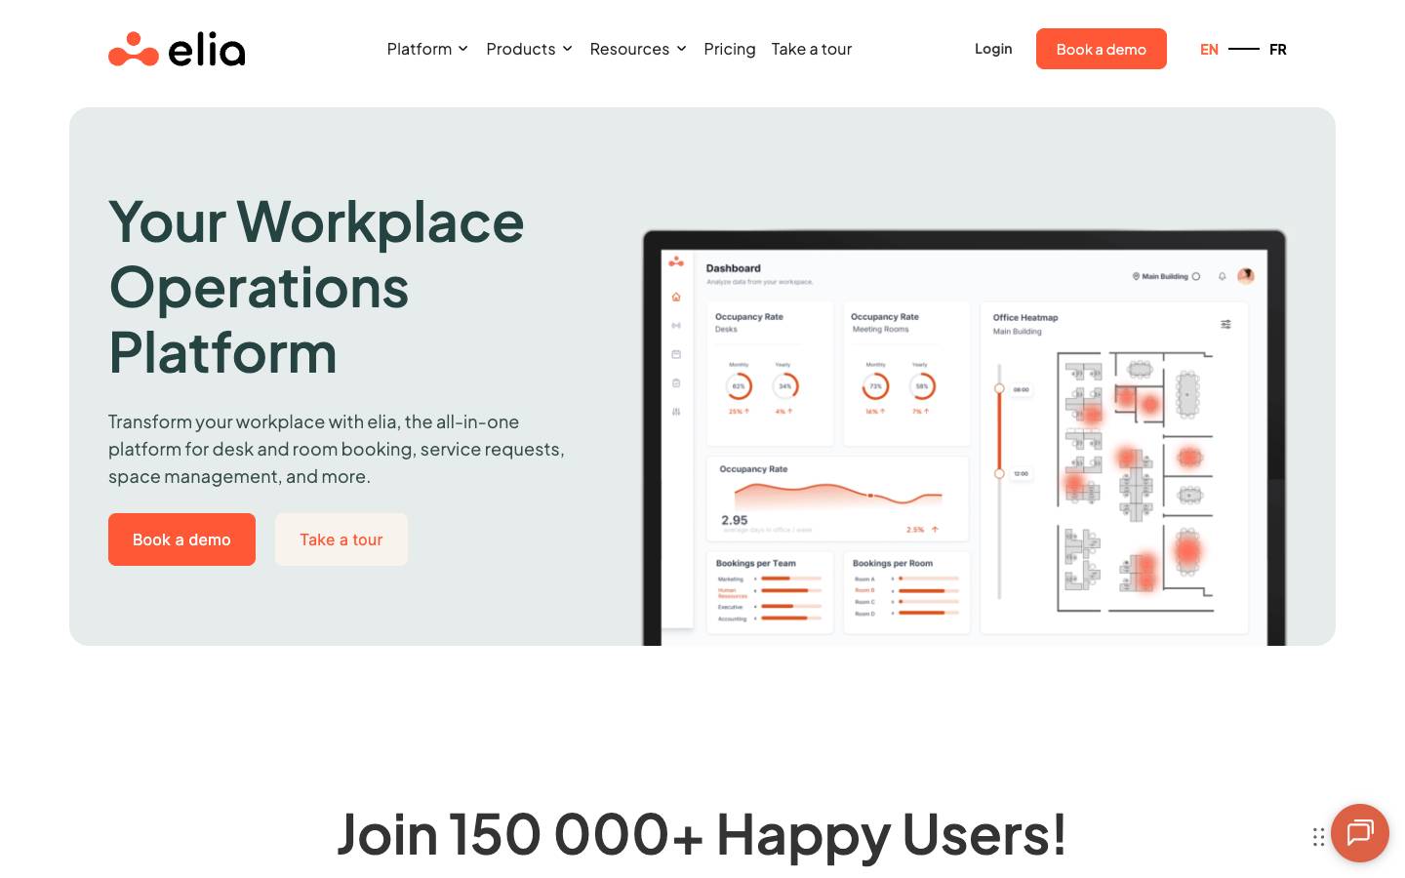This screenshot has height=878, width=1405.
Task: Select Take a tour in the navigation bar
Action: [x=812, y=49]
